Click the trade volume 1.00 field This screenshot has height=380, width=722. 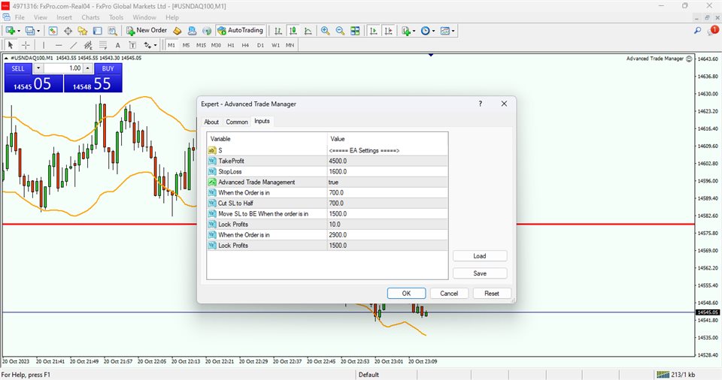pos(63,68)
